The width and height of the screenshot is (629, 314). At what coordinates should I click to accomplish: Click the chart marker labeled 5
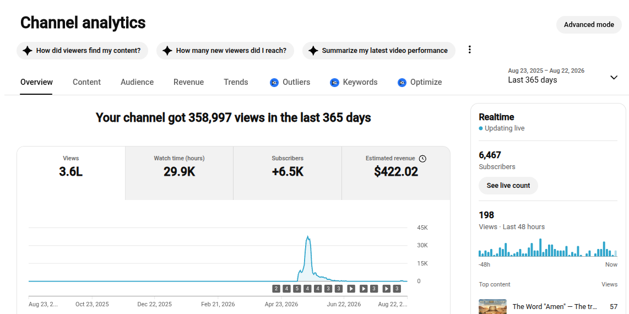(297, 288)
